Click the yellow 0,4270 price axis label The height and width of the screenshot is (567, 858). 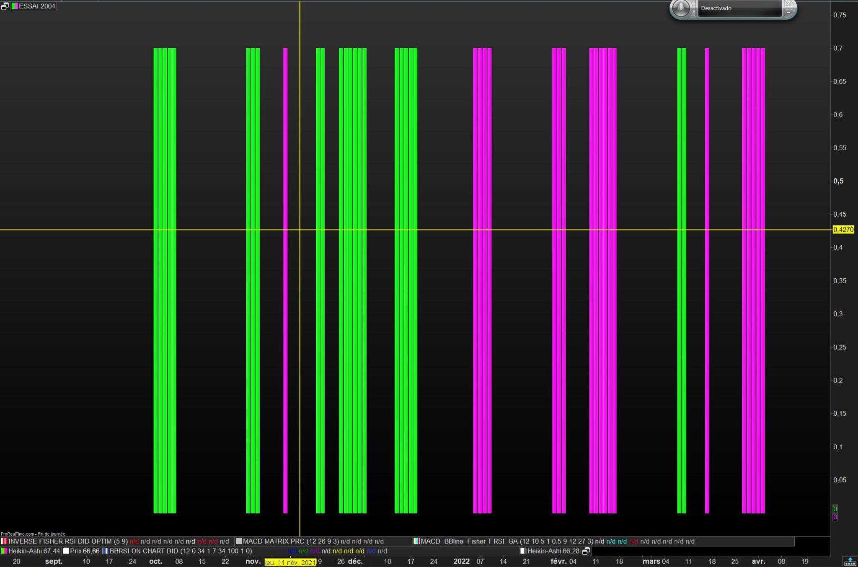coord(843,230)
